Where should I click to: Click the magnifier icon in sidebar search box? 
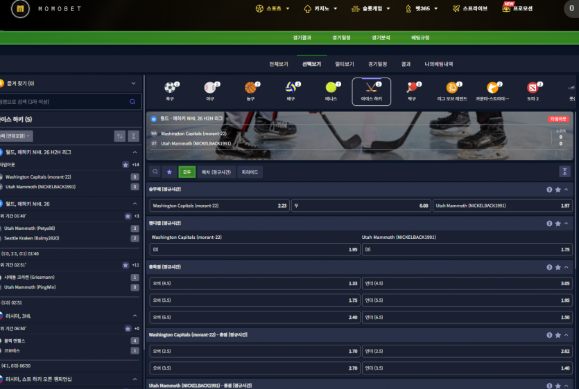[x=132, y=101]
